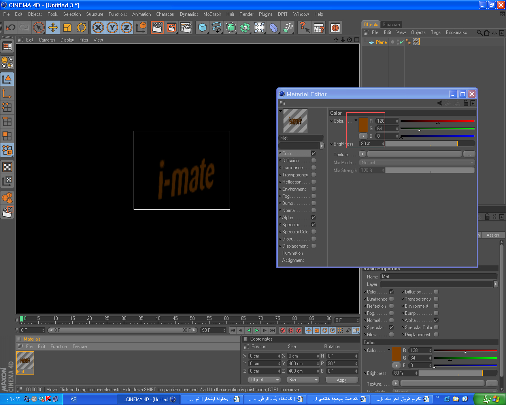
Task: Enable the Glow channel in Material Editor
Action: point(313,239)
